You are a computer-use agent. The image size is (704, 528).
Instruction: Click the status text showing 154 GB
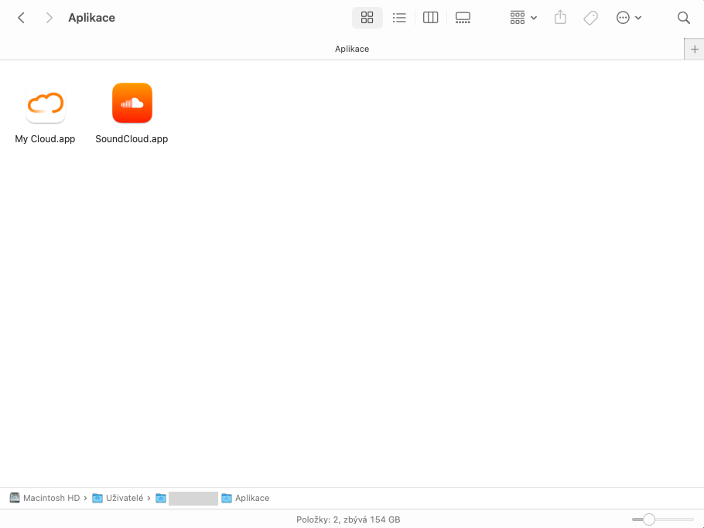[348, 519]
